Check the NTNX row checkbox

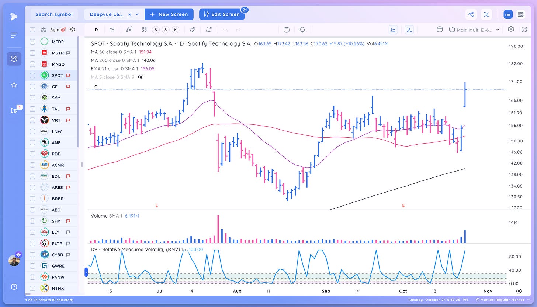point(32,288)
